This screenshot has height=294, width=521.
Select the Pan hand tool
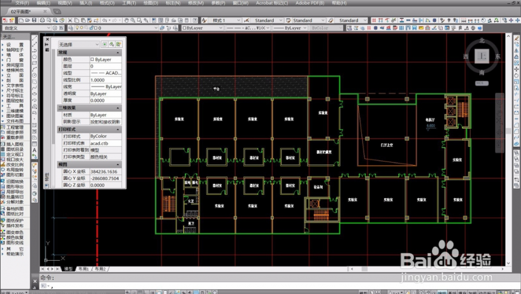(x=126, y=20)
